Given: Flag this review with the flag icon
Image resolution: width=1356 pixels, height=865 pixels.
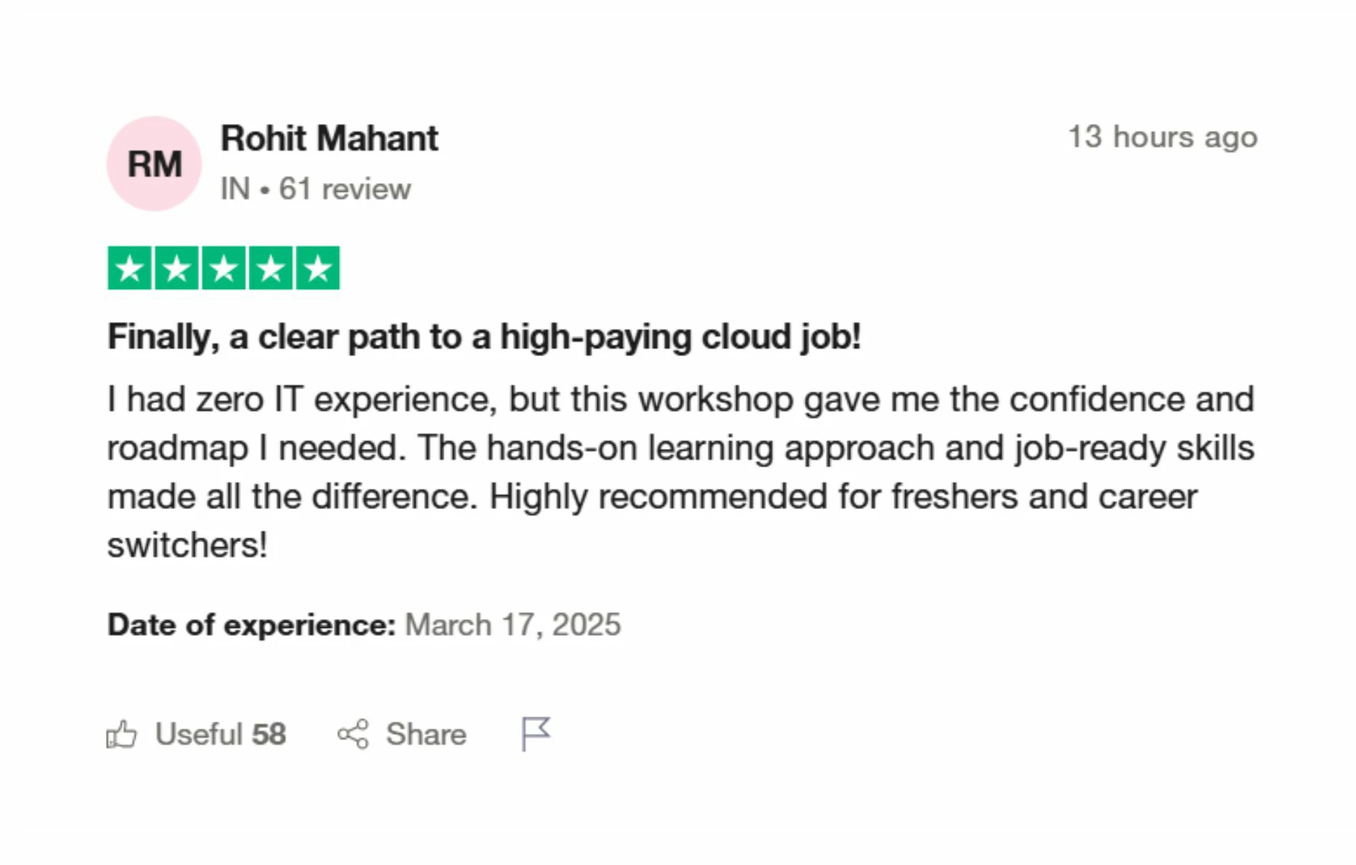Looking at the screenshot, I should coord(535,734).
